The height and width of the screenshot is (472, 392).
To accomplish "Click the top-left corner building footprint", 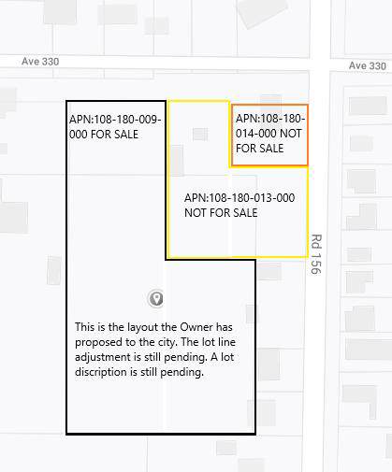I will 60,12.
